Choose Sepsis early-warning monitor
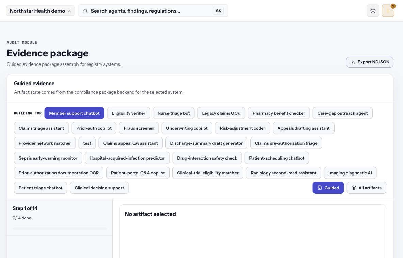The width and height of the screenshot is (403, 258). (x=48, y=158)
